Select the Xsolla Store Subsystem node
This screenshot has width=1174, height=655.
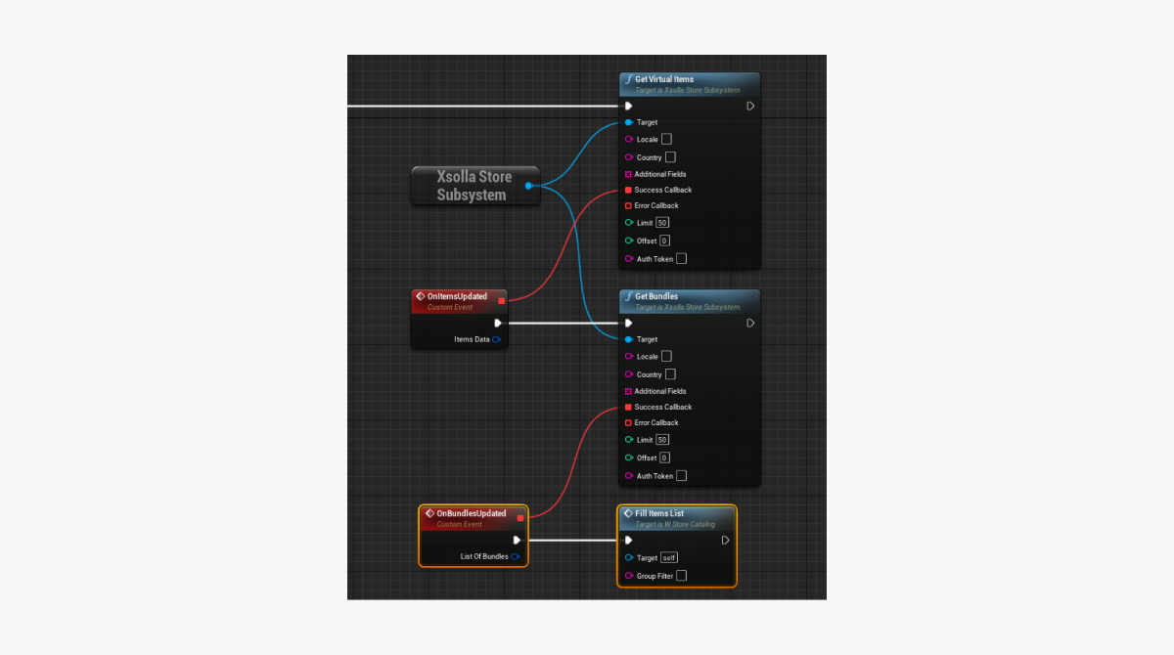pos(472,186)
